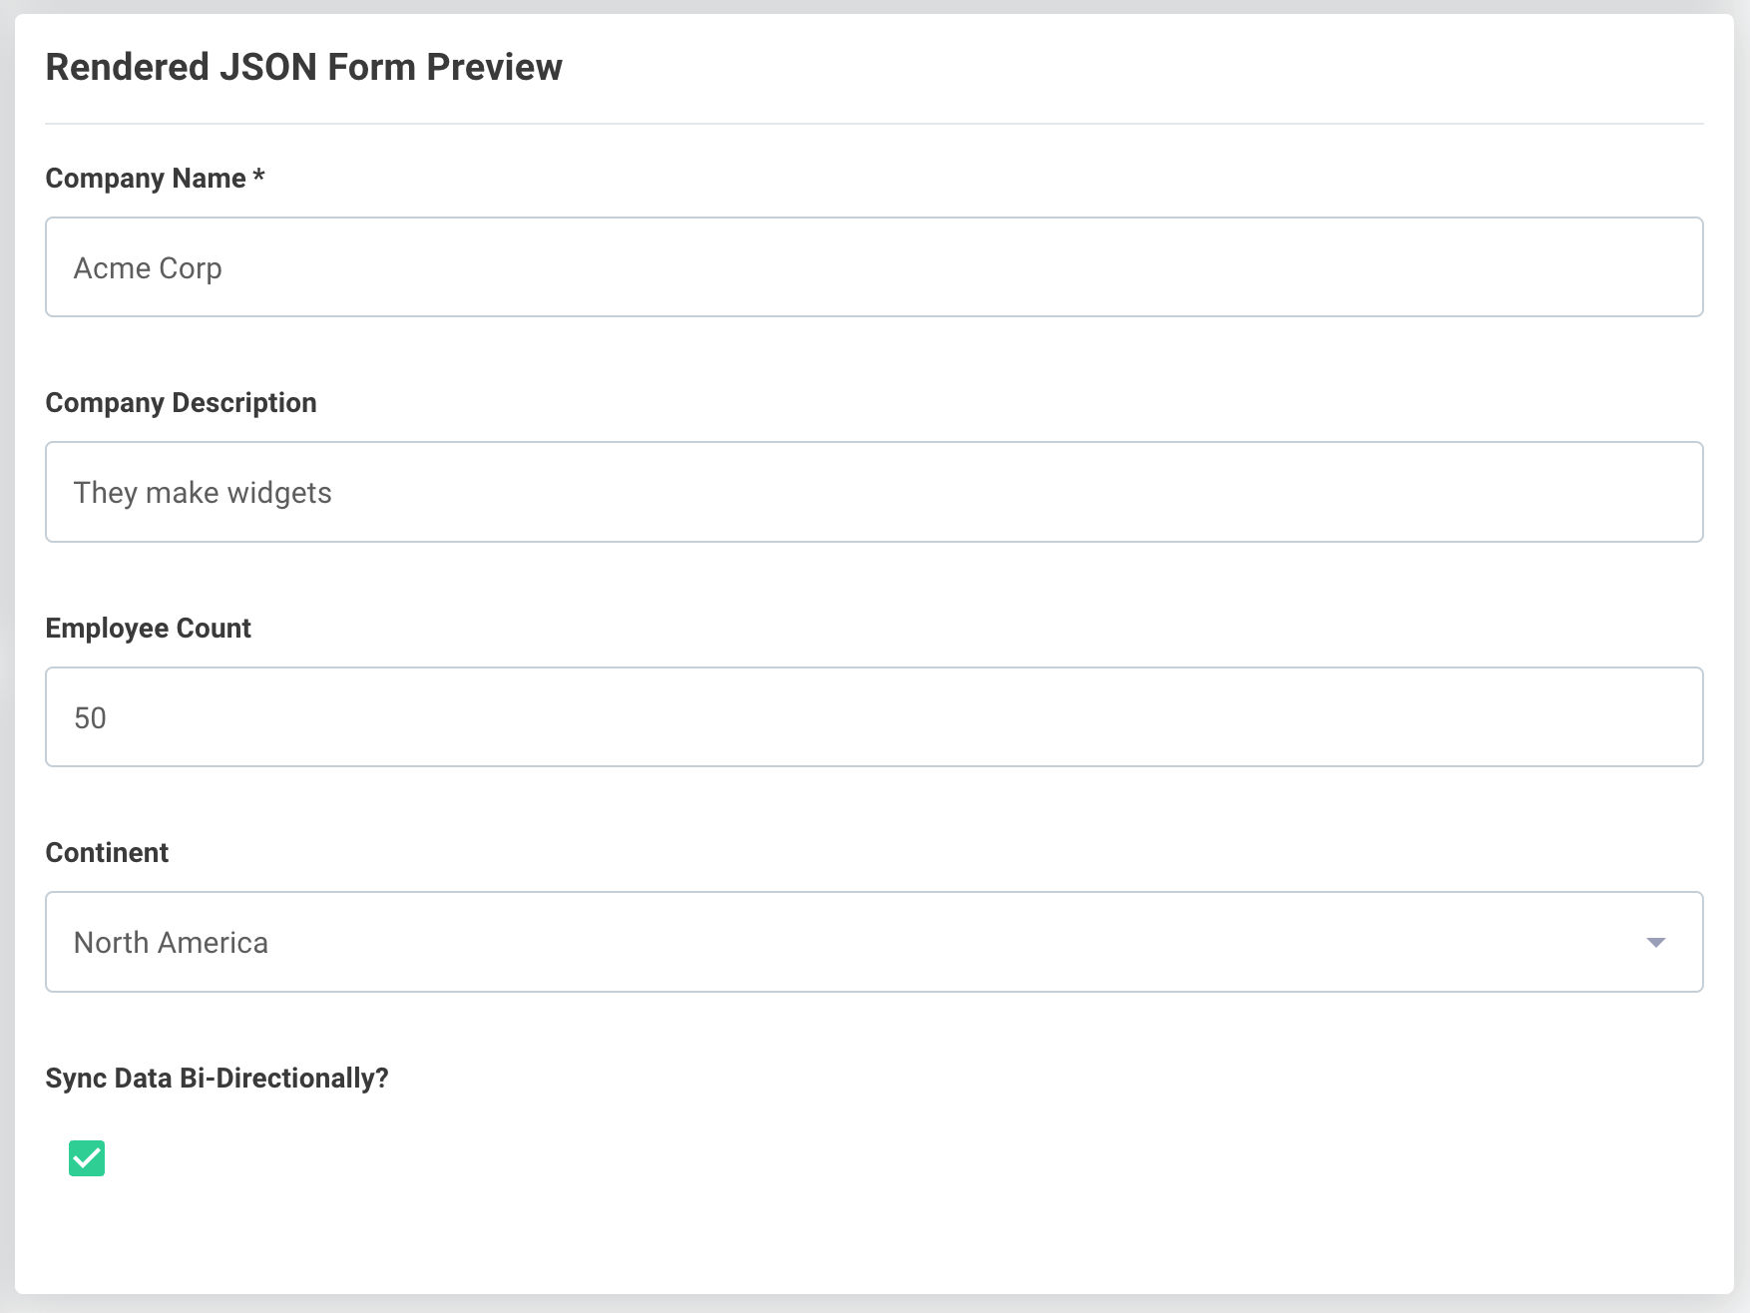The image size is (1750, 1313).
Task: Click the Acme Corp text value
Action: (x=148, y=266)
